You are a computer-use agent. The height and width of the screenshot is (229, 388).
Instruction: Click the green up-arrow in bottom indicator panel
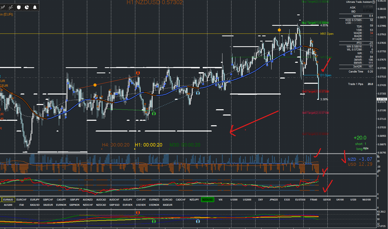[x=154, y=221]
